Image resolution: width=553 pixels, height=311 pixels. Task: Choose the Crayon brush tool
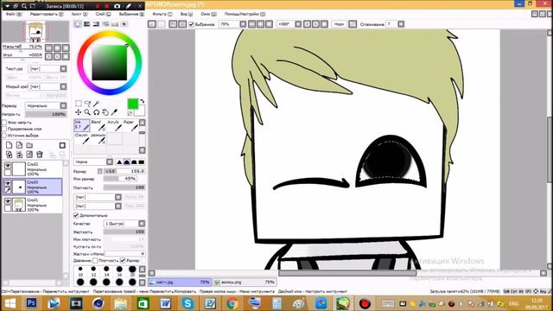pyautogui.click(x=82, y=138)
